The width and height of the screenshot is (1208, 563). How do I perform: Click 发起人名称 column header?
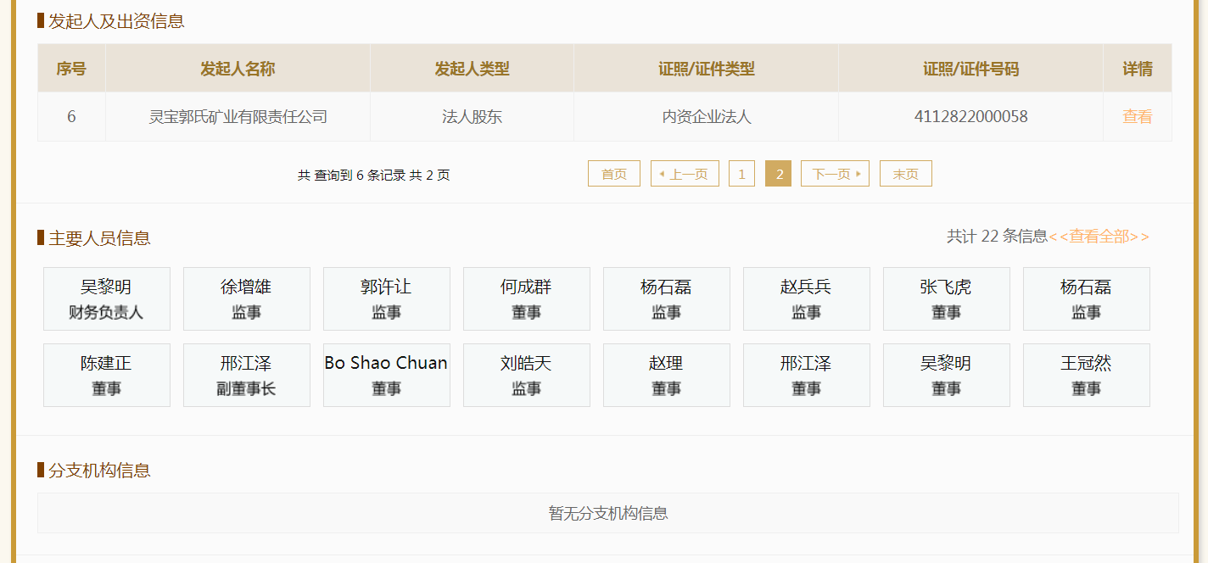coord(238,69)
